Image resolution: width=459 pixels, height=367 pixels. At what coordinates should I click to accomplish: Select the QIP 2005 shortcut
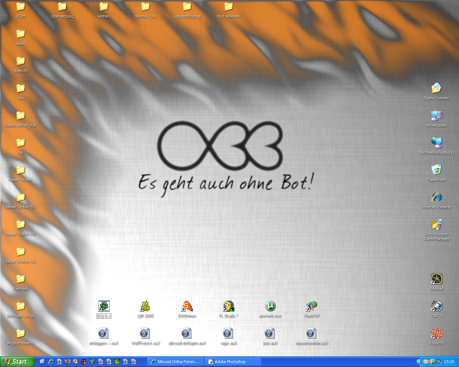click(145, 306)
